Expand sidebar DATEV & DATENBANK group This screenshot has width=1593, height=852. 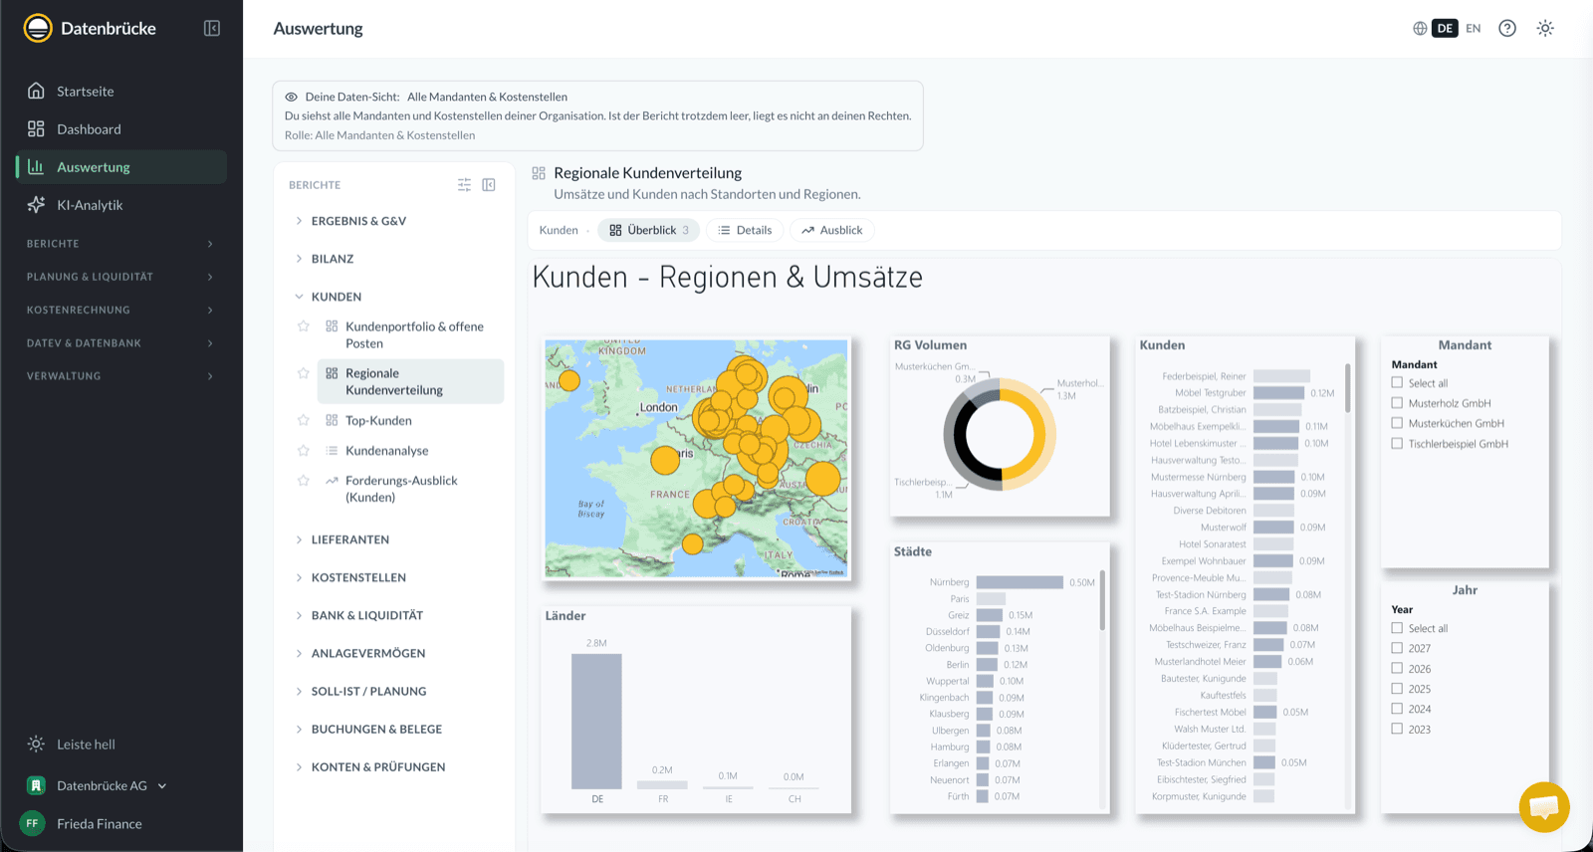pyautogui.click(x=120, y=342)
